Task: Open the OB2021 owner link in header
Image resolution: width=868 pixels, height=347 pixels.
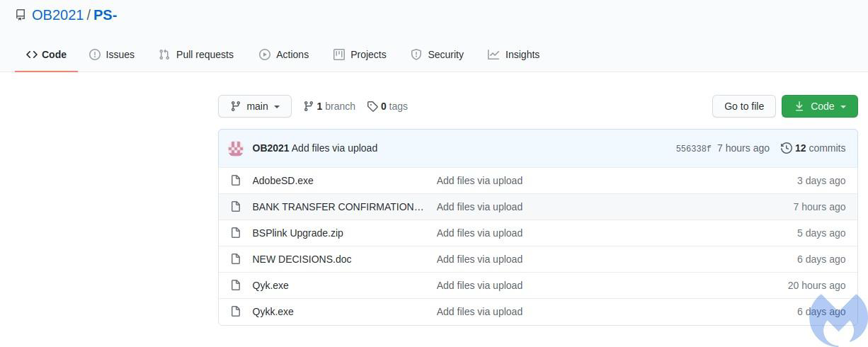Action: click(x=57, y=15)
